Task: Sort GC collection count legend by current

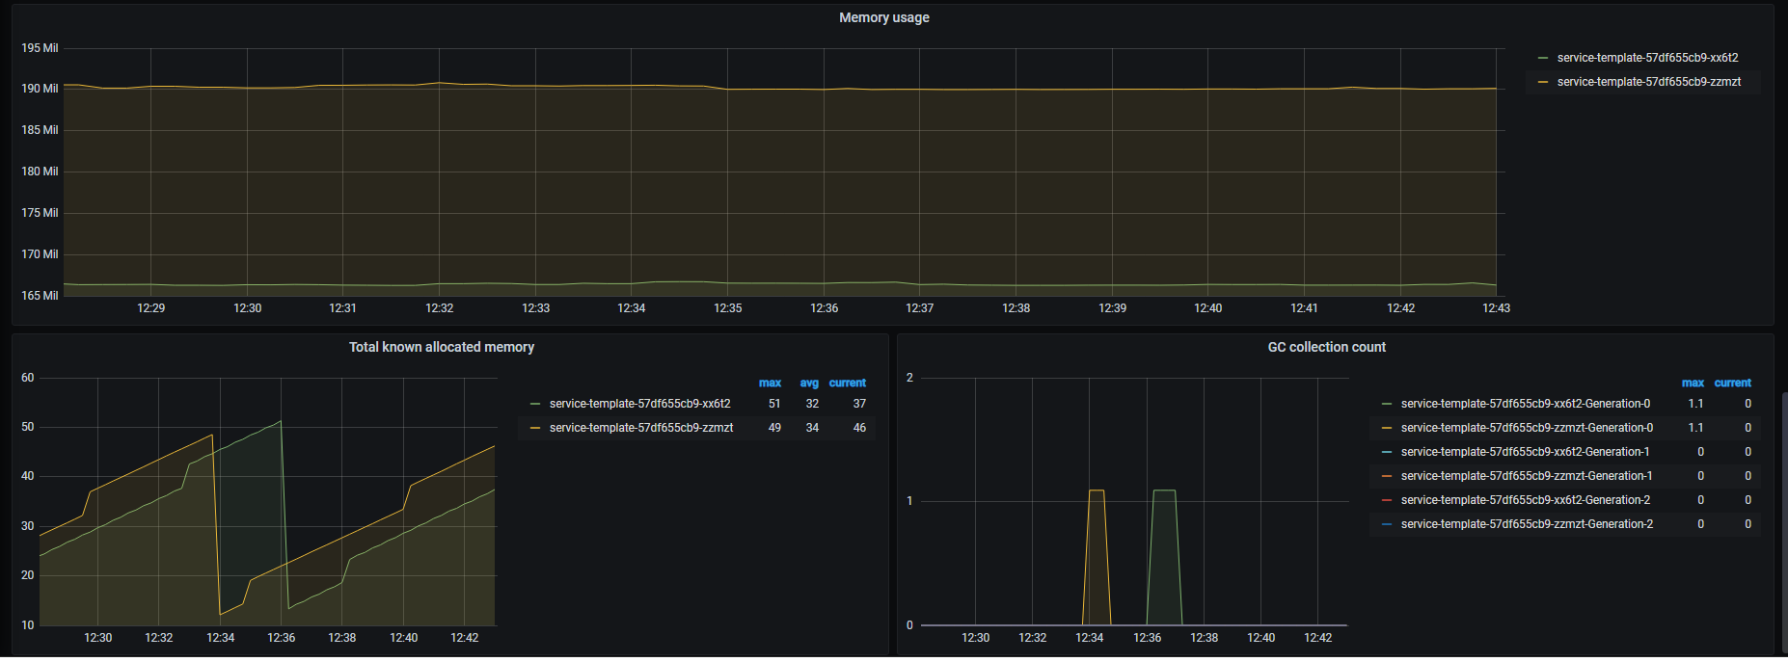Action: (x=1733, y=383)
